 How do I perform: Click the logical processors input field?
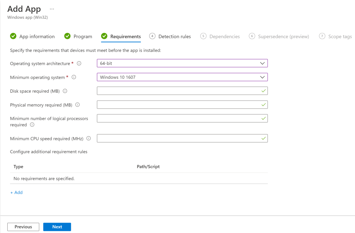coord(179,118)
